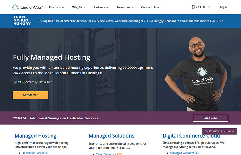Expand the Products menu chevron
This screenshot has height=155, width=241.
[63, 8]
